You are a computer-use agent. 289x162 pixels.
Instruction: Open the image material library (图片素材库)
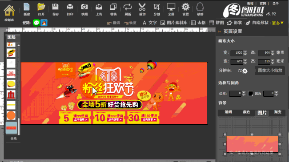click(x=174, y=23)
